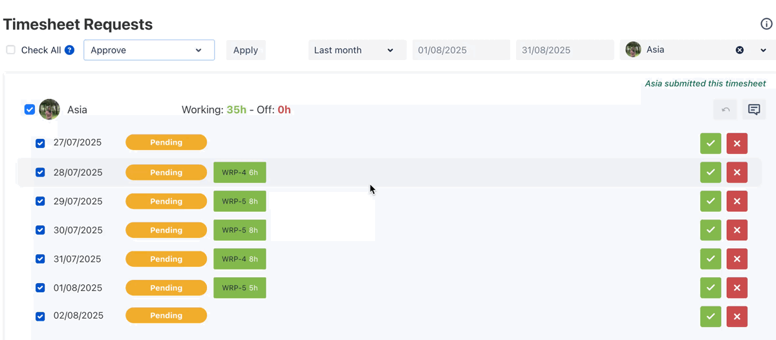Open the comment icon for Asia's timesheet
The image size is (776, 340).
point(753,110)
